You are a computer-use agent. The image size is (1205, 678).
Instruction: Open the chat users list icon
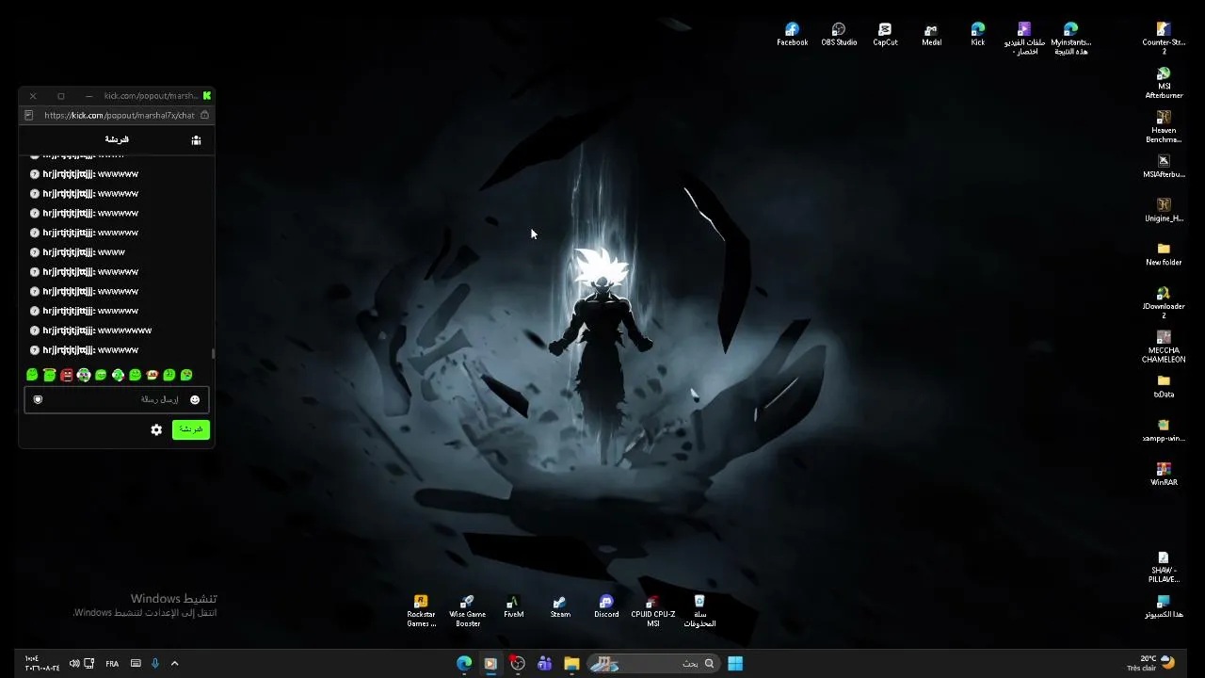pos(196,140)
